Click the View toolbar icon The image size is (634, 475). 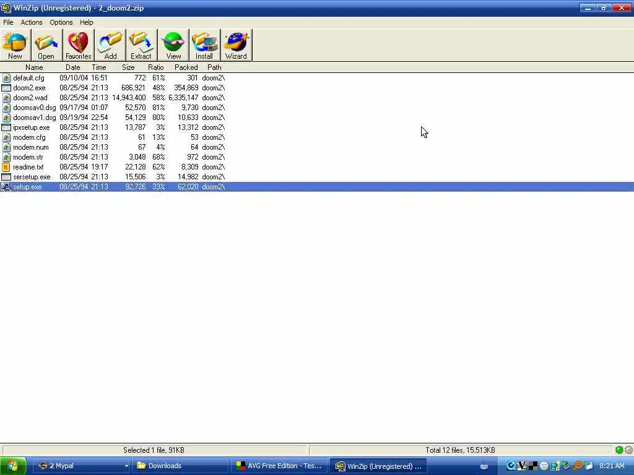click(173, 45)
